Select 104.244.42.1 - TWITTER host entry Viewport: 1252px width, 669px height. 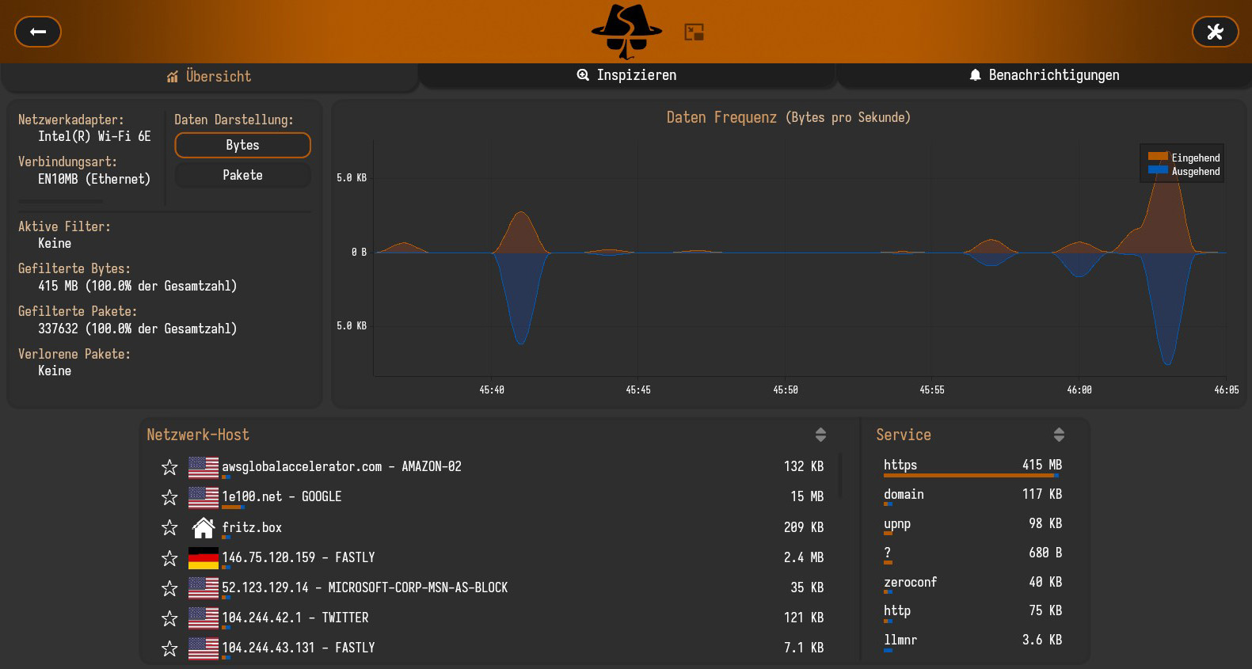(x=491, y=618)
